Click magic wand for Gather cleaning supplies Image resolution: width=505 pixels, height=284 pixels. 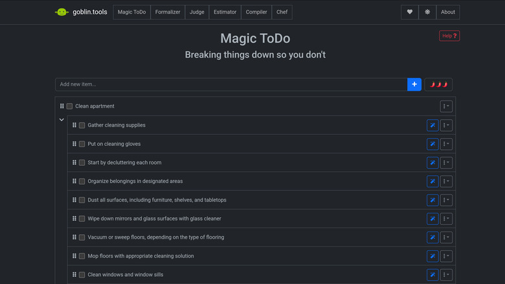(432, 125)
